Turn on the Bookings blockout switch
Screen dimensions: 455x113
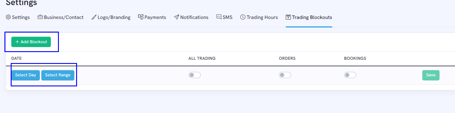pyautogui.click(x=350, y=75)
